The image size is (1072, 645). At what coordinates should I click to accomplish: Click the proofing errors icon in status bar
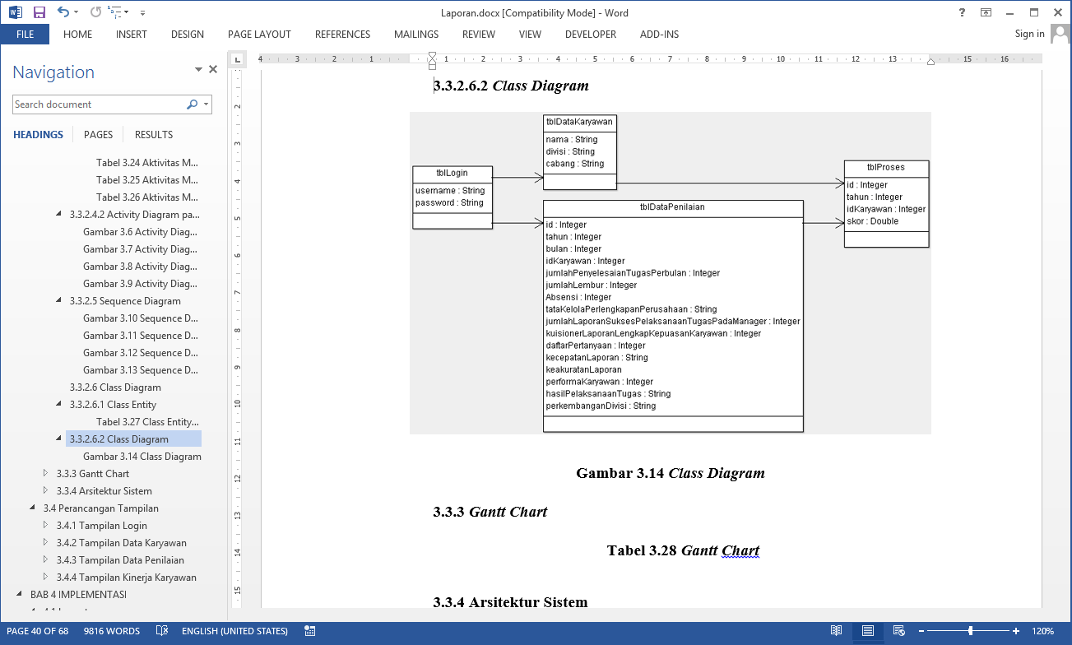[x=162, y=631]
